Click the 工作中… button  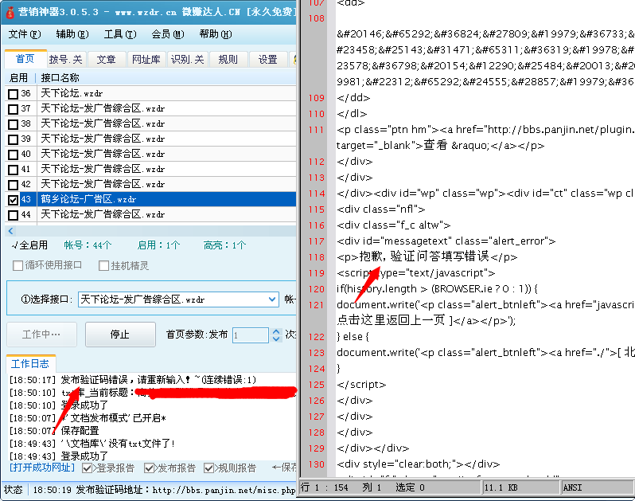click(41, 335)
